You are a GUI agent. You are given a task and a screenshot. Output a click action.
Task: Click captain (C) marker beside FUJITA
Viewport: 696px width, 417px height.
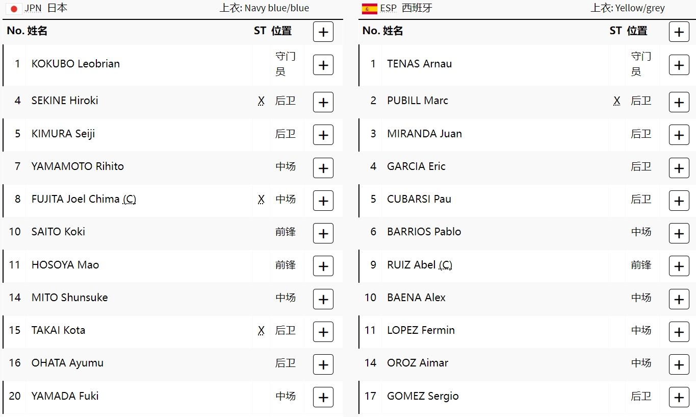[130, 199]
